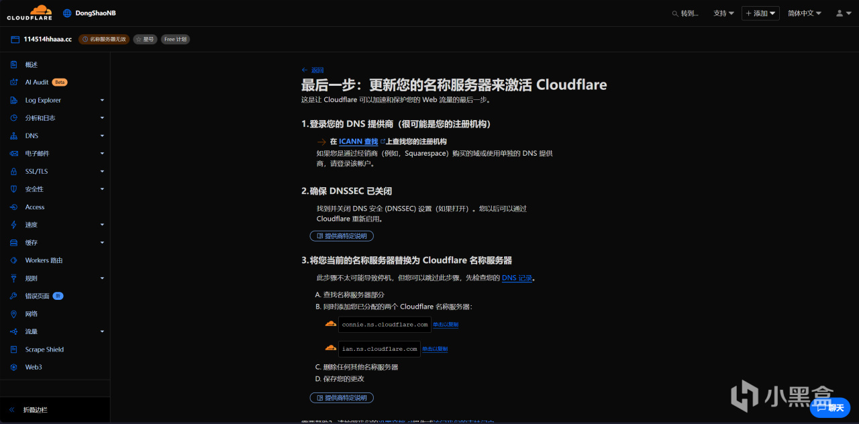
Task: Open the DongShaoNB account globe icon
Action: tap(67, 13)
